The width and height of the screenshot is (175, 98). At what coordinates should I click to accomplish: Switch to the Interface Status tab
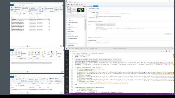[89, 6]
